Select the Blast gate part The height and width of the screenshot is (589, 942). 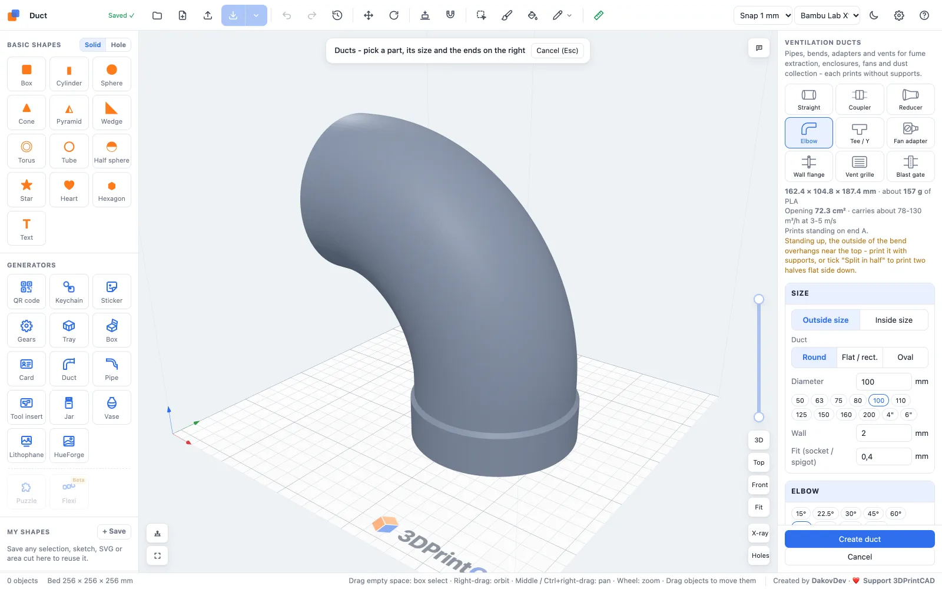click(x=910, y=166)
